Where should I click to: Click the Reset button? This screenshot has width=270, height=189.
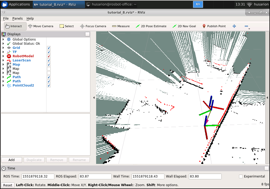point(8,185)
